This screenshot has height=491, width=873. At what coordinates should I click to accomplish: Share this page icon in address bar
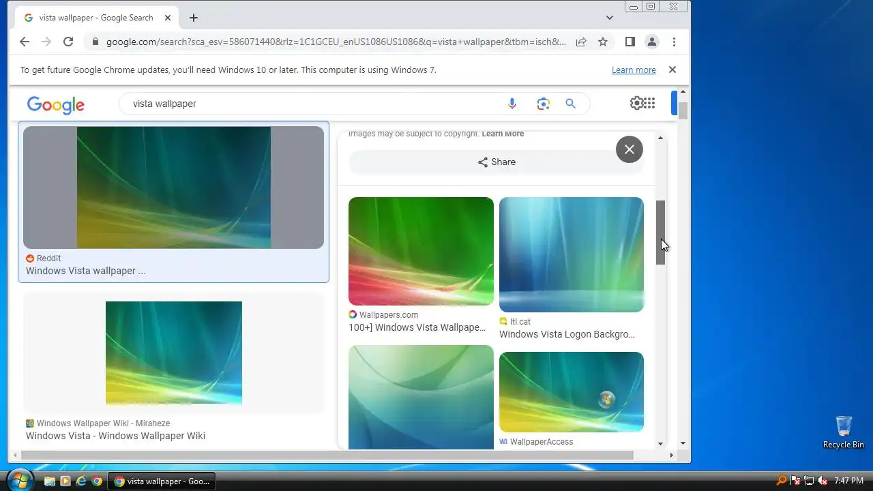click(581, 42)
